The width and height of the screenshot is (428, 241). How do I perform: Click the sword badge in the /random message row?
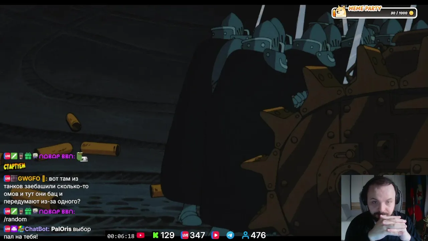14,211
